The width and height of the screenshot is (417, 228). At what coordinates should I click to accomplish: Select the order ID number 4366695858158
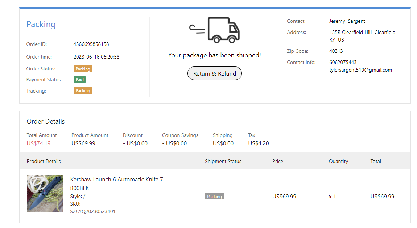[x=91, y=44]
